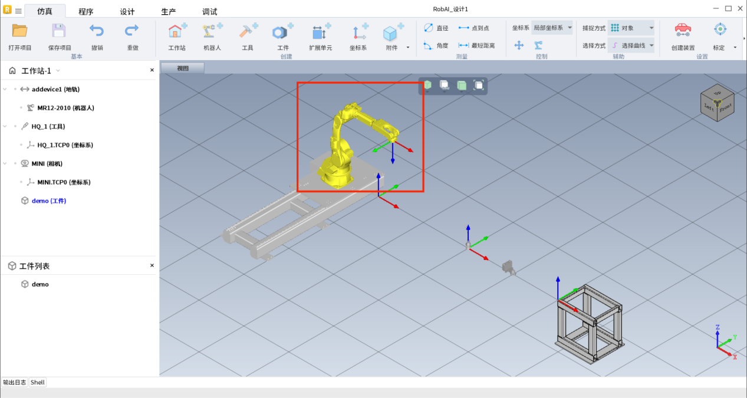Click the Add Workstation (工作站) icon

click(177, 32)
